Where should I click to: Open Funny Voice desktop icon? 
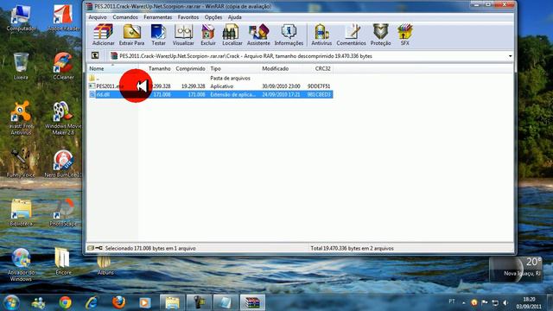[x=21, y=163]
